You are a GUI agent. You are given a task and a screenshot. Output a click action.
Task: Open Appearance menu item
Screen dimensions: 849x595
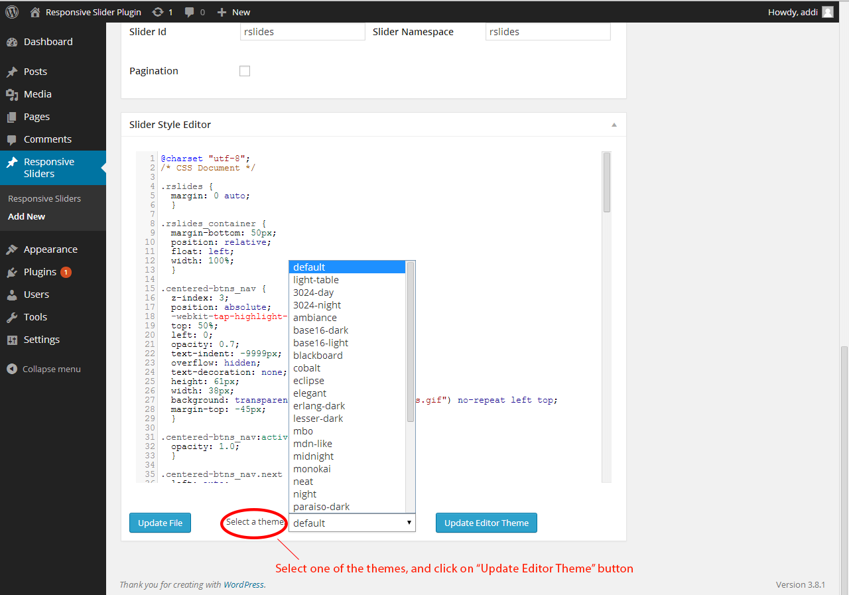tap(53, 249)
